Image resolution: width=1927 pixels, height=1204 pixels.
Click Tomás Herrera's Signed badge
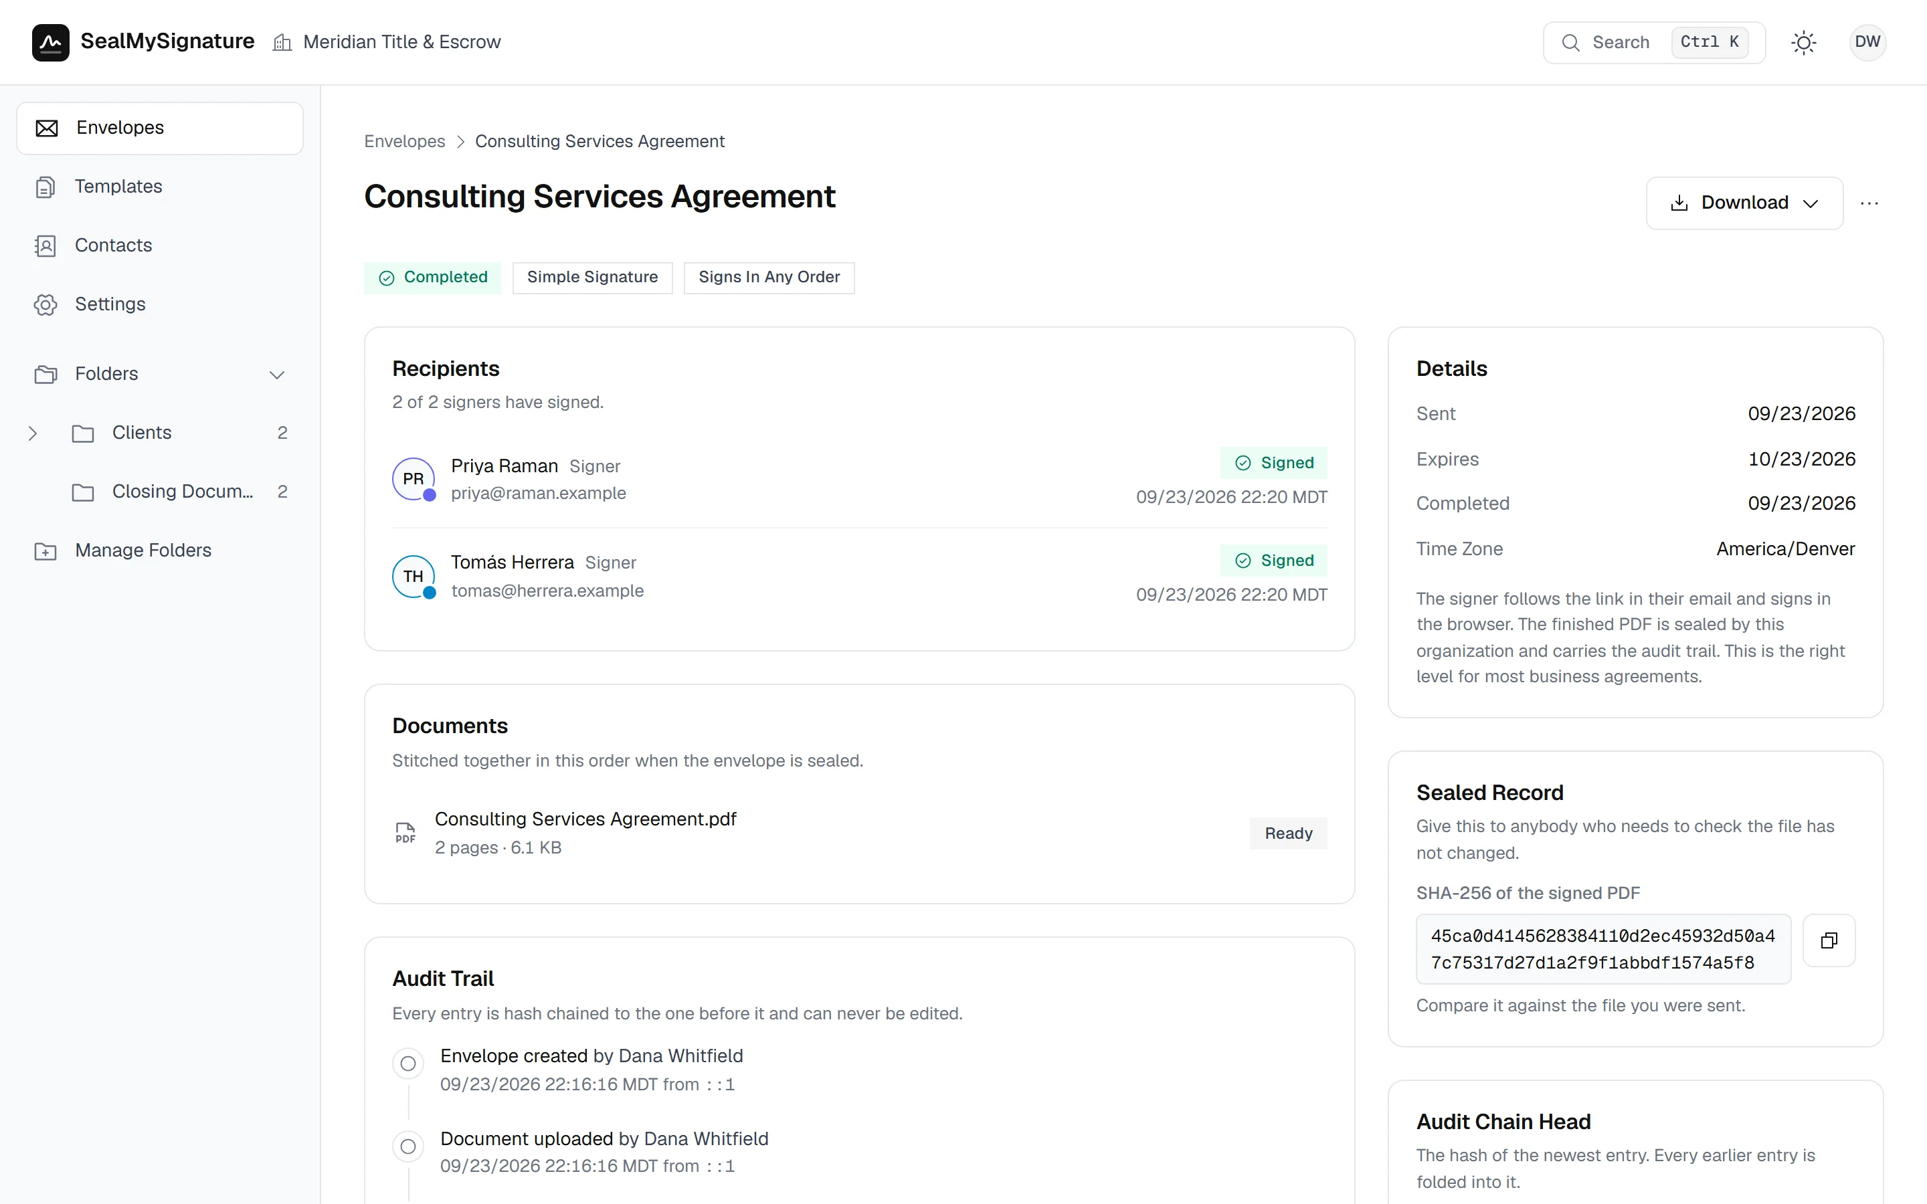tap(1273, 561)
